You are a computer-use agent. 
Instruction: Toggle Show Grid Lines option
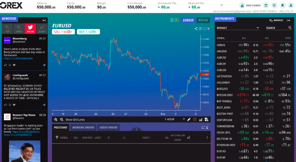tap(75, 119)
